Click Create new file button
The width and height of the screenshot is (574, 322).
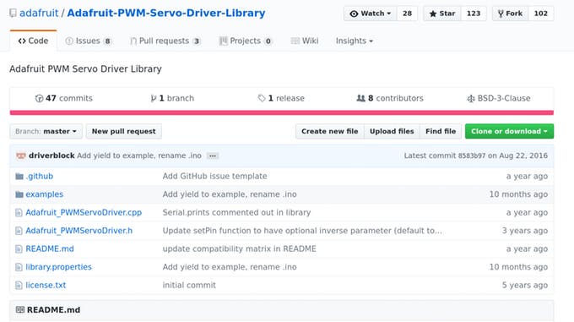[330, 131]
